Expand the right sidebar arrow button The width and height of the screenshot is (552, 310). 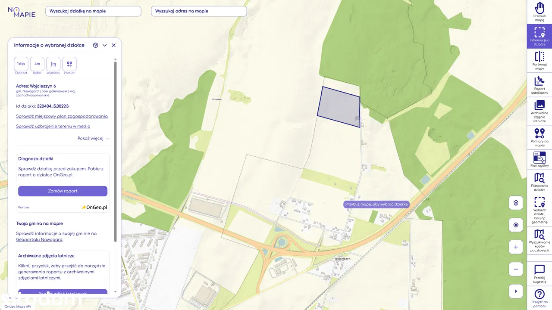516,291
